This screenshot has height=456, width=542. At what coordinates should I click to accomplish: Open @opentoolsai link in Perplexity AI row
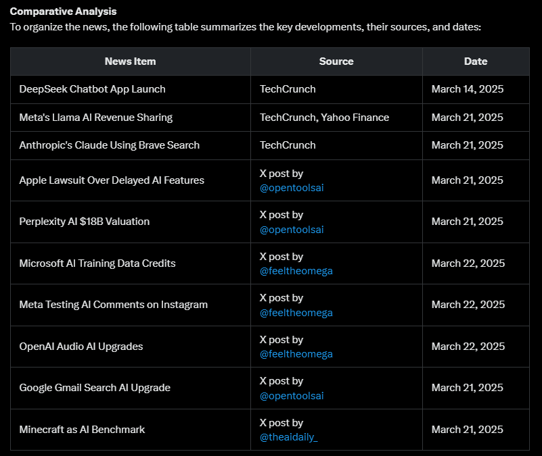[292, 230]
